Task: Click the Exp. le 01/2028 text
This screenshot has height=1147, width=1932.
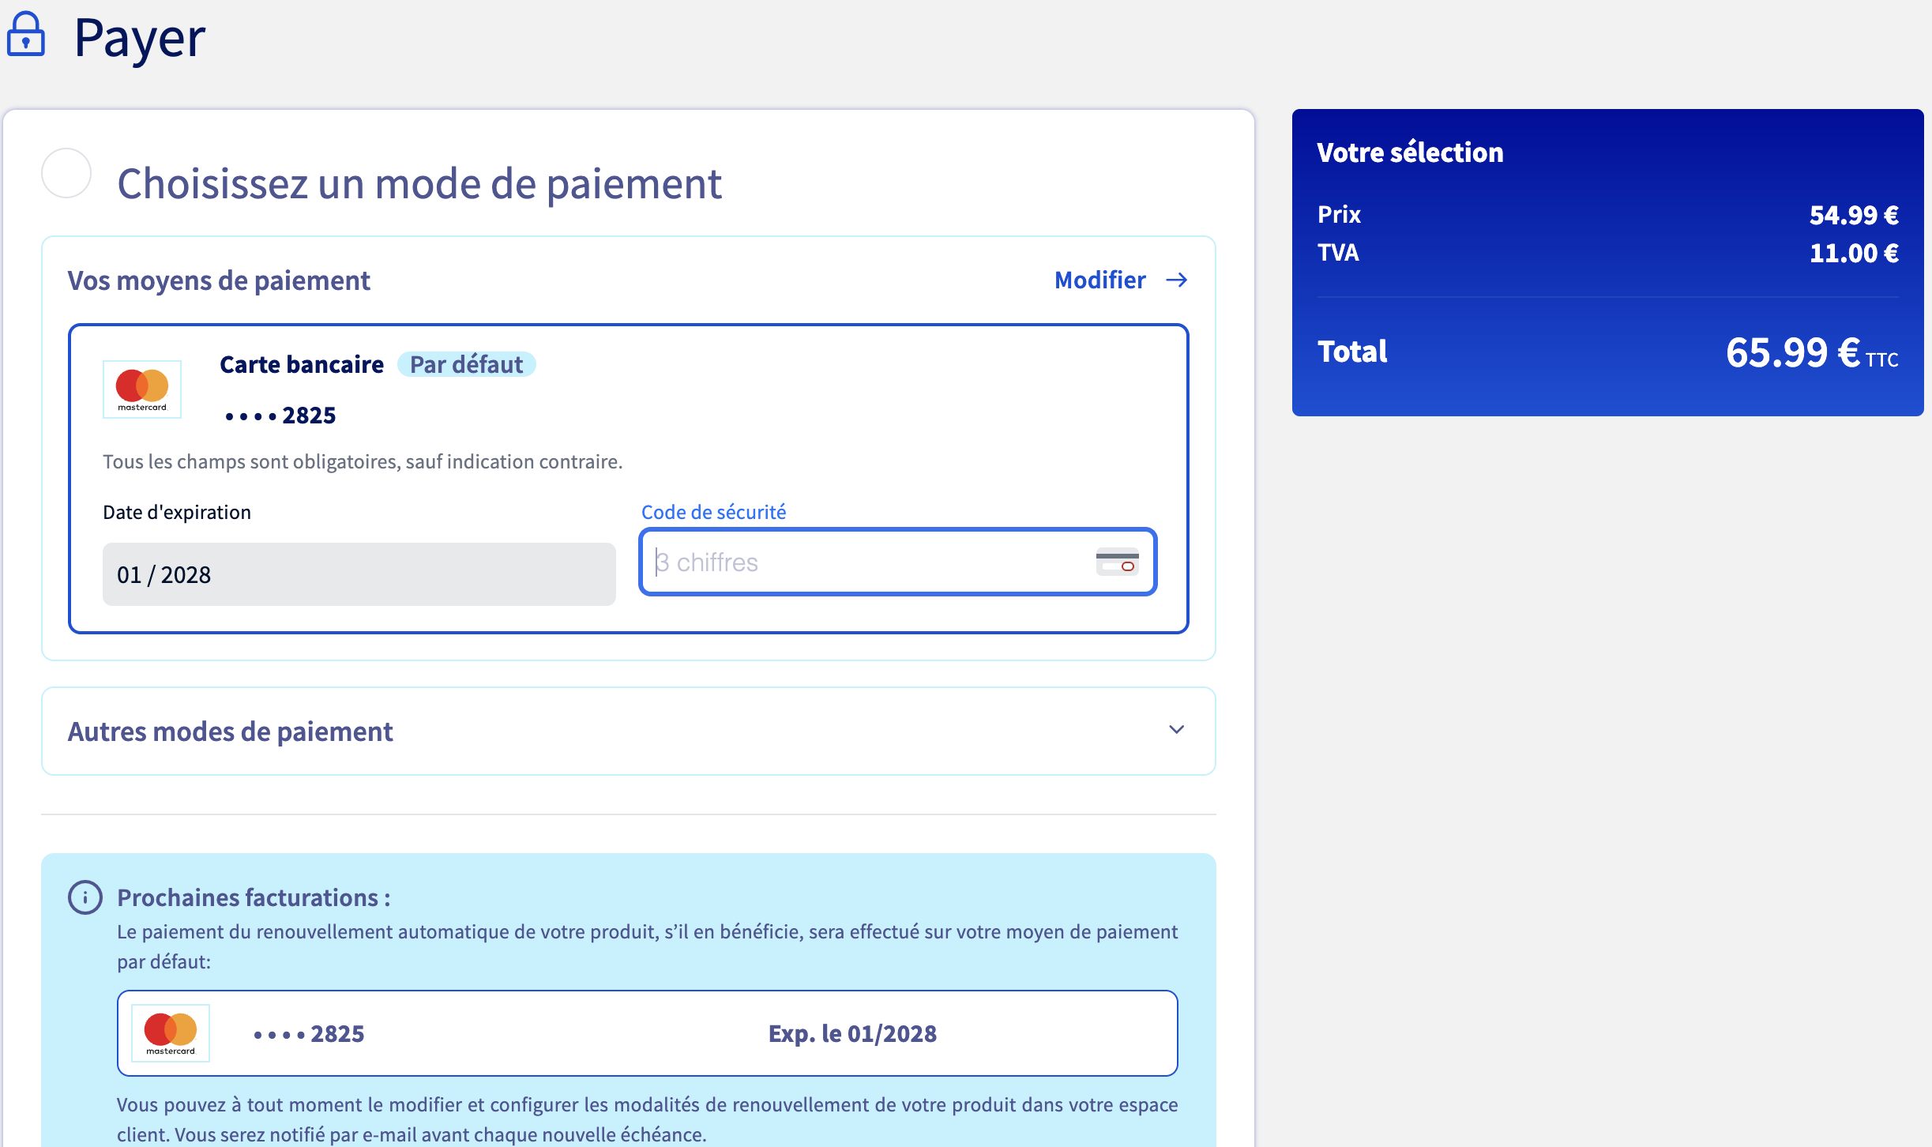Action: click(852, 1033)
